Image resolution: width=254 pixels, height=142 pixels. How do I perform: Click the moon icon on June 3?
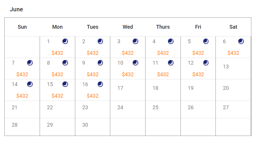[x=136, y=41]
